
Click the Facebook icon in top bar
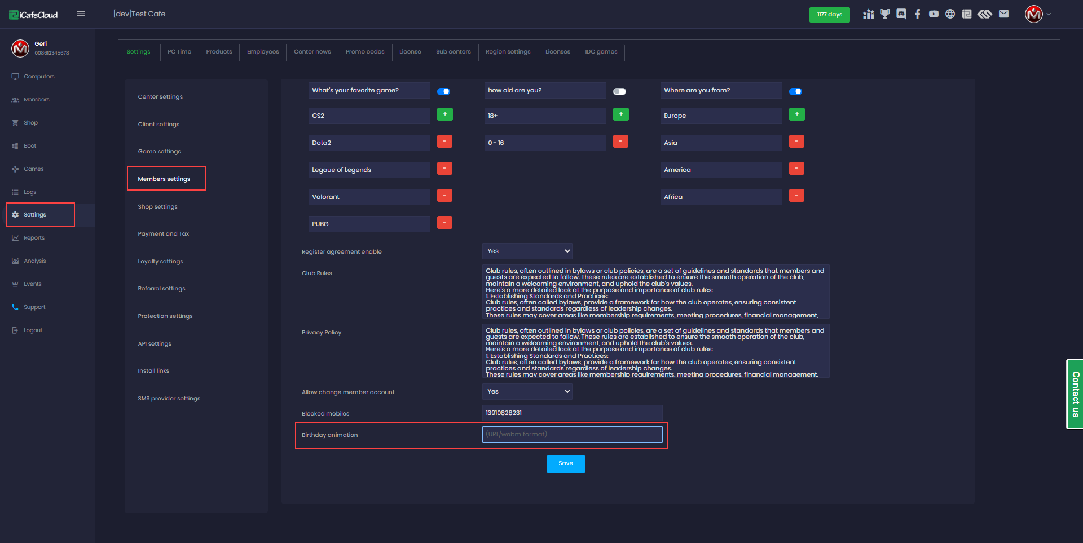(x=918, y=14)
